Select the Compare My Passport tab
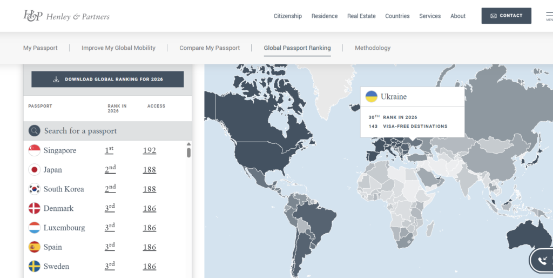The image size is (553, 278). (210, 48)
